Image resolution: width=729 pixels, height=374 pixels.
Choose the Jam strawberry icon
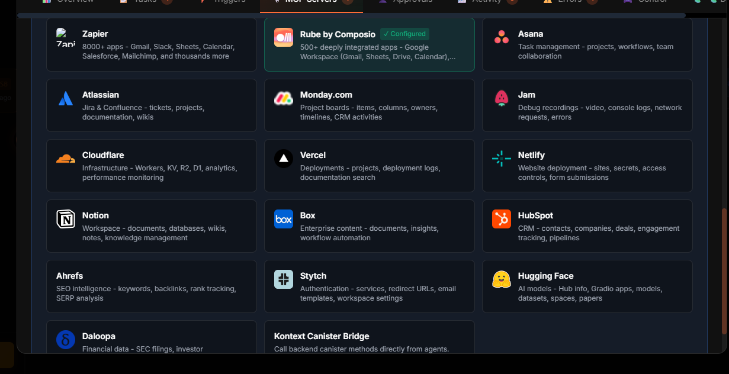point(502,98)
